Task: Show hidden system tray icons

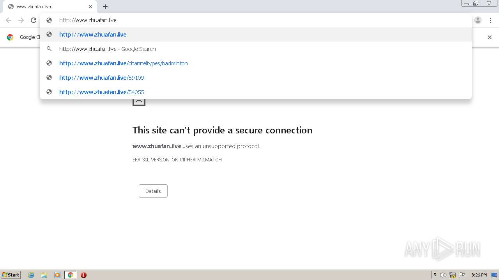Action: pos(435,275)
